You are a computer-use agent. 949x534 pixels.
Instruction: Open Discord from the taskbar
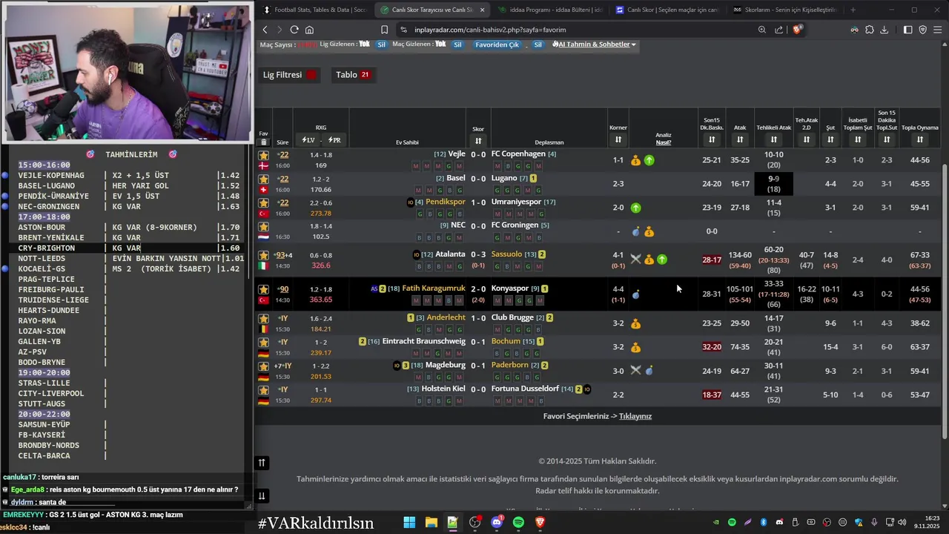[497, 523]
